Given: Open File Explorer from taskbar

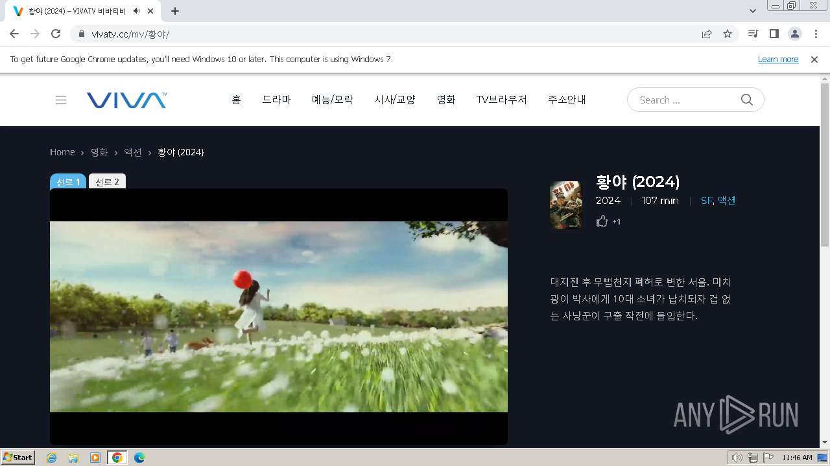Looking at the screenshot, I should click(x=73, y=458).
